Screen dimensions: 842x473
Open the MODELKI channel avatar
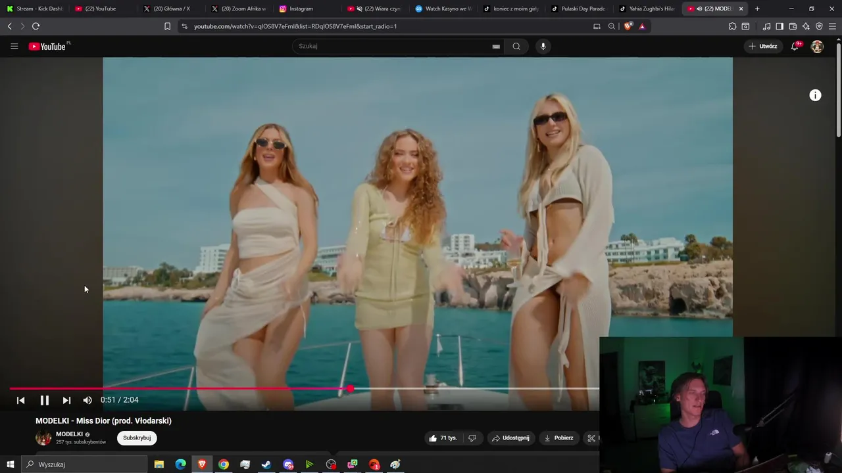pyautogui.click(x=43, y=438)
